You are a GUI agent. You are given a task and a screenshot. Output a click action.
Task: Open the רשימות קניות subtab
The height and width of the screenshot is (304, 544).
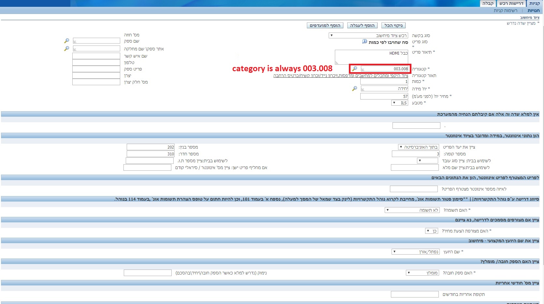pyautogui.click(x=505, y=11)
